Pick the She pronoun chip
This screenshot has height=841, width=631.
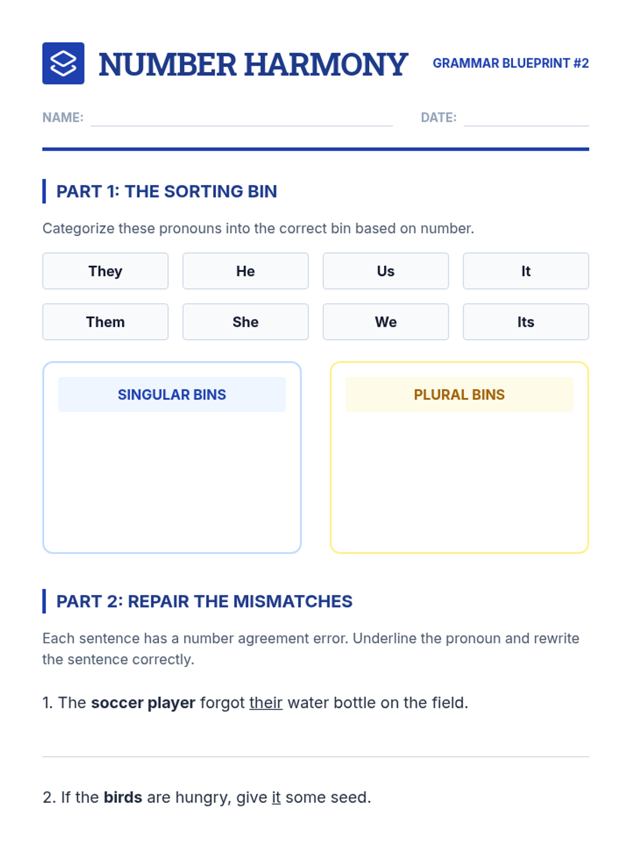point(246,322)
